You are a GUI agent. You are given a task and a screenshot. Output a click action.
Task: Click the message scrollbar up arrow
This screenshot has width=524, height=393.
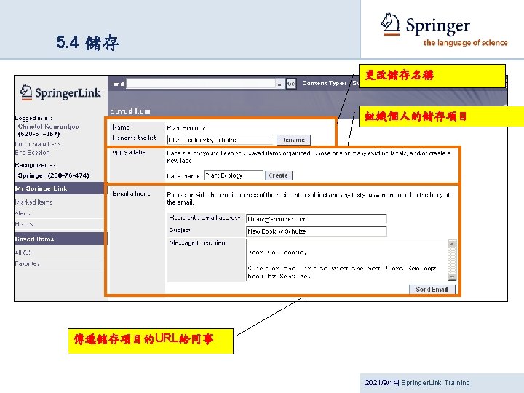point(452,243)
